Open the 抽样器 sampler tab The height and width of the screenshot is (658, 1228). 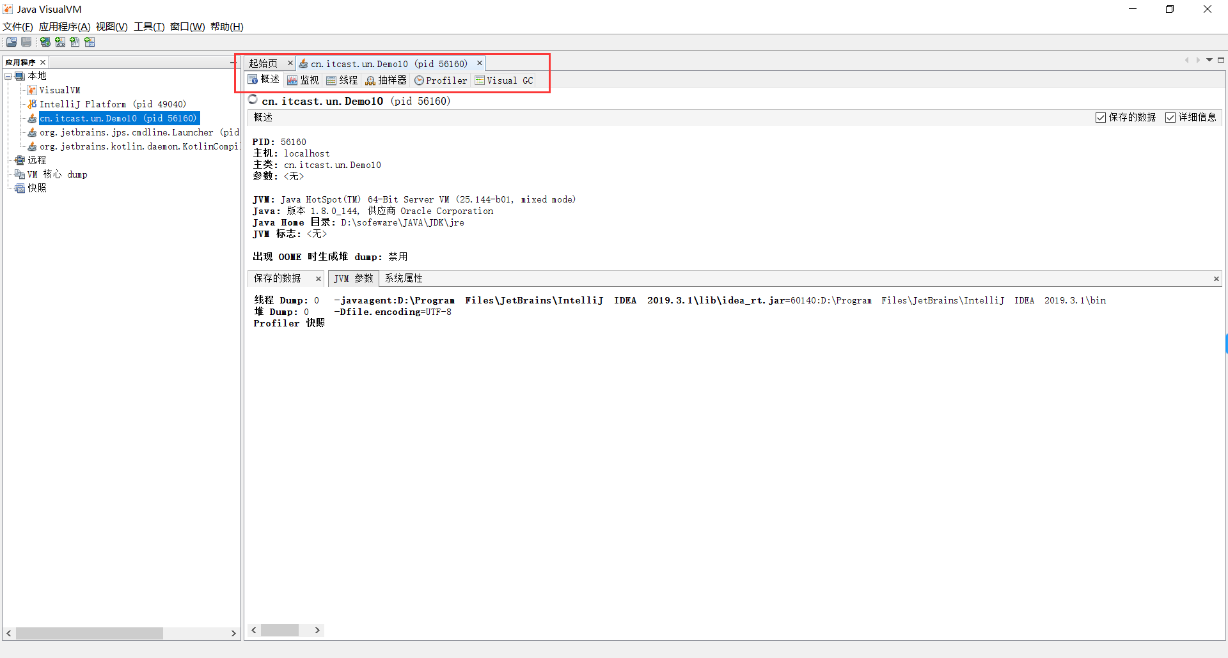pos(386,80)
